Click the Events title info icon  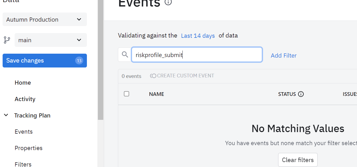(x=168, y=2)
